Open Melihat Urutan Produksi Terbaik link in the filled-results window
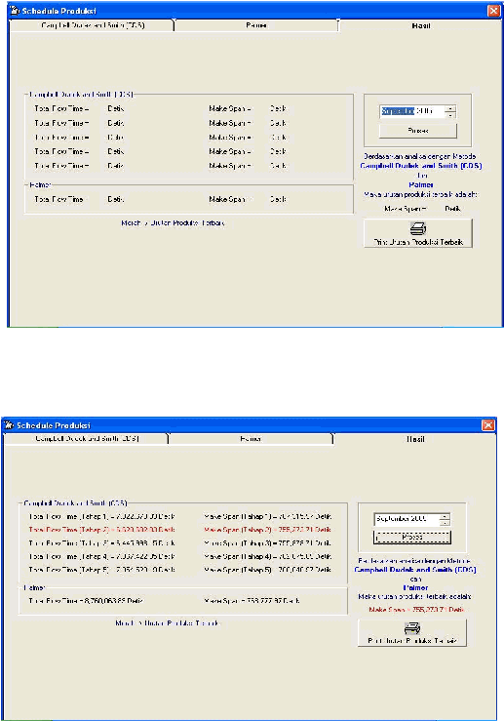Image resolution: width=504 pixels, height=721 pixels. click(168, 623)
